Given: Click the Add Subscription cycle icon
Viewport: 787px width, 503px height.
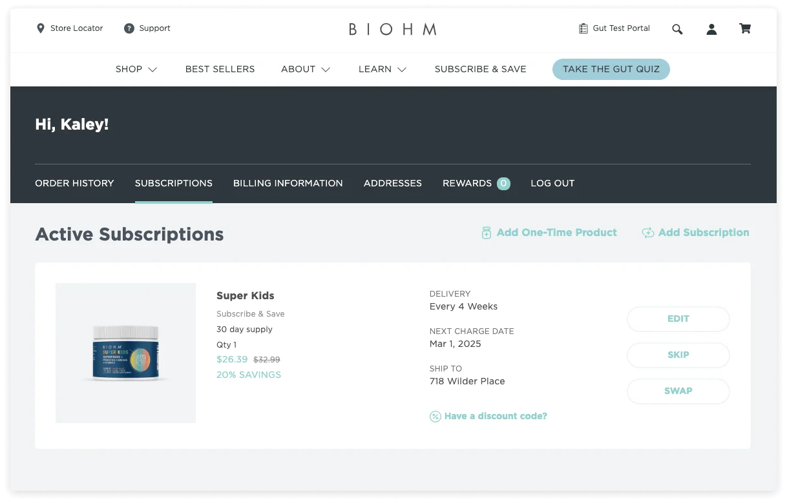Looking at the screenshot, I should click(647, 233).
